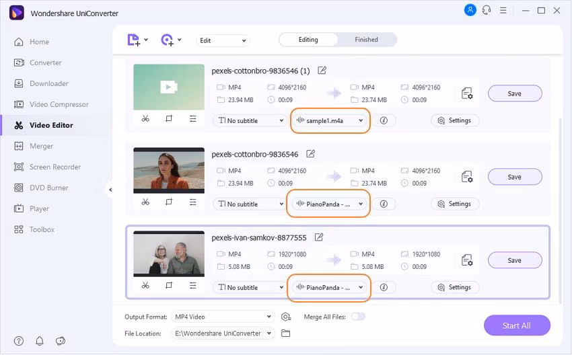
Task: Open the File Location path dropdown
Action: (223, 333)
